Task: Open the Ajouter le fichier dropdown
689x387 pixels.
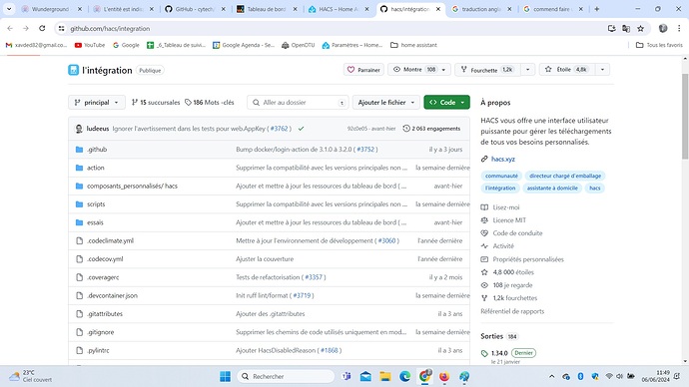Action: [x=385, y=102]
